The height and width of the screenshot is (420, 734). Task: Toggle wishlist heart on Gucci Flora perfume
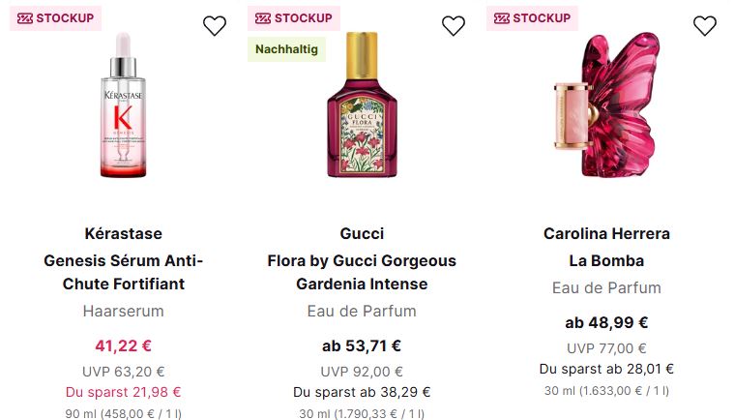tap(454, 27)
